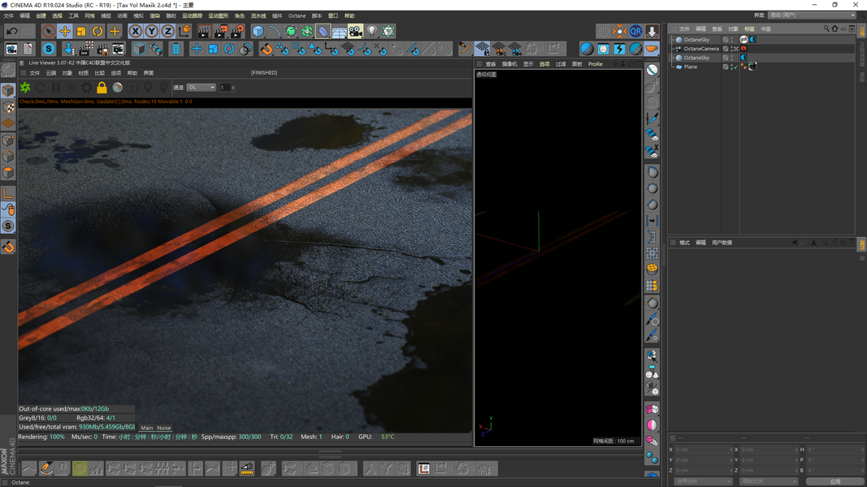Open ProRe menu in viewport
The image size is (867, 487).
[x=596, y=64]
